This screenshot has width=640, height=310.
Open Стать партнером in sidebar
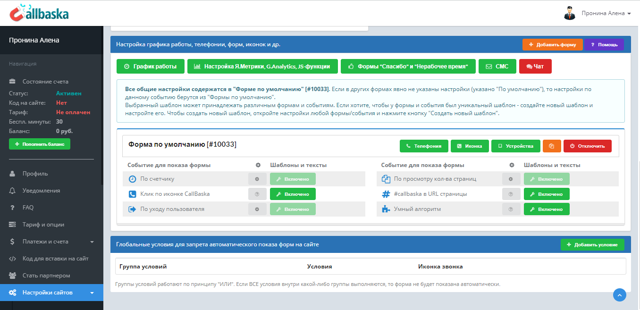click(51, 276)
